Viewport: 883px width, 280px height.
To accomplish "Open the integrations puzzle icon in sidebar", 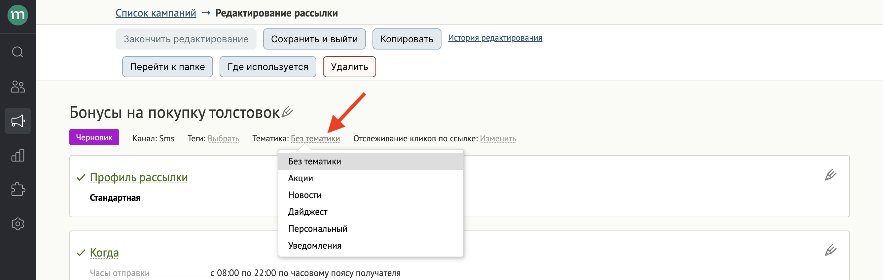I will click(18, 189).
